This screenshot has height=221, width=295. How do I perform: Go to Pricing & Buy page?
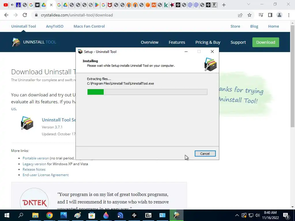tap(208, 42)
